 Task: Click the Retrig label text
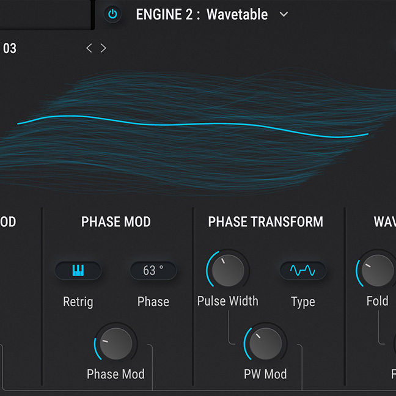pyautogui.click(x=78, y=301)
